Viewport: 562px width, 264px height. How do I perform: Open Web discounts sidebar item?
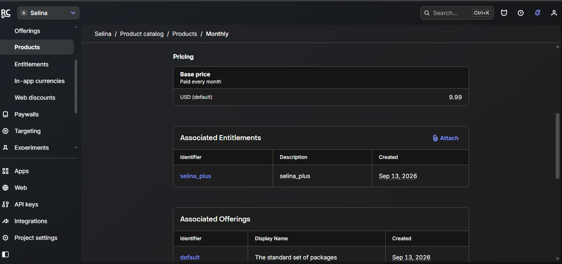tap(35, 98)
